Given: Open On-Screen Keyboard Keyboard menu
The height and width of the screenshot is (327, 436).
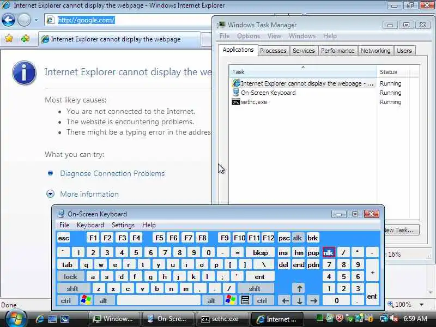Looking at the screenshot, I should [x=90, y=225].
